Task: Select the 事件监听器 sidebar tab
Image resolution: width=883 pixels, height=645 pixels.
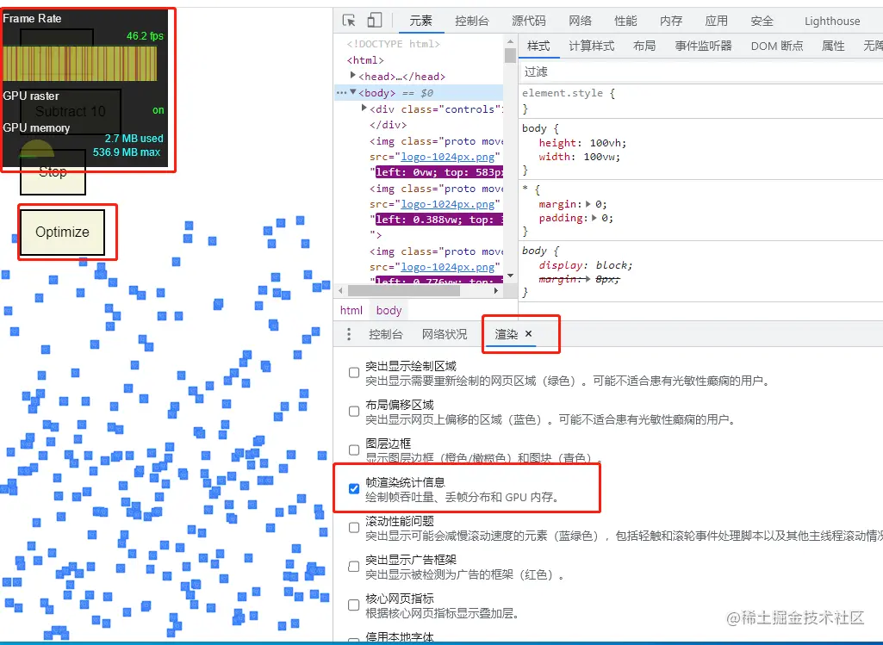Action: [x=703, y=47]
